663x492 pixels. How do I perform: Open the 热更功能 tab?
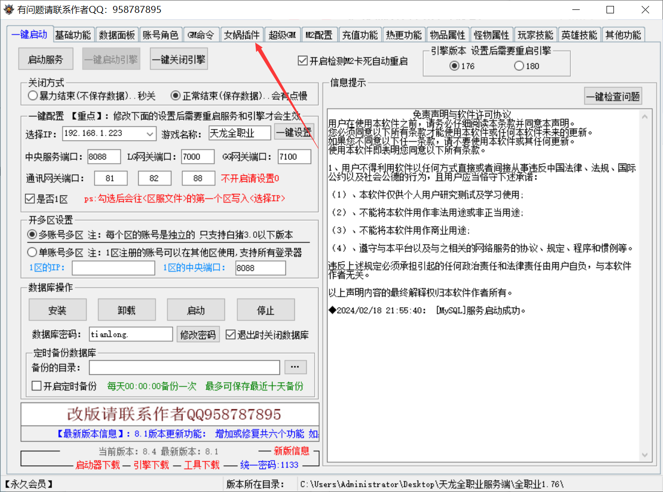pyautogui.click(x=404, y=35)
